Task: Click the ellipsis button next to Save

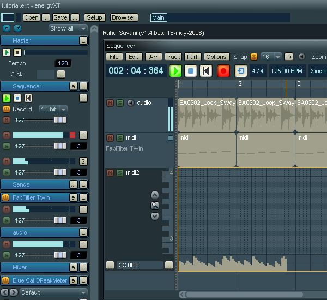Action: 75,17
